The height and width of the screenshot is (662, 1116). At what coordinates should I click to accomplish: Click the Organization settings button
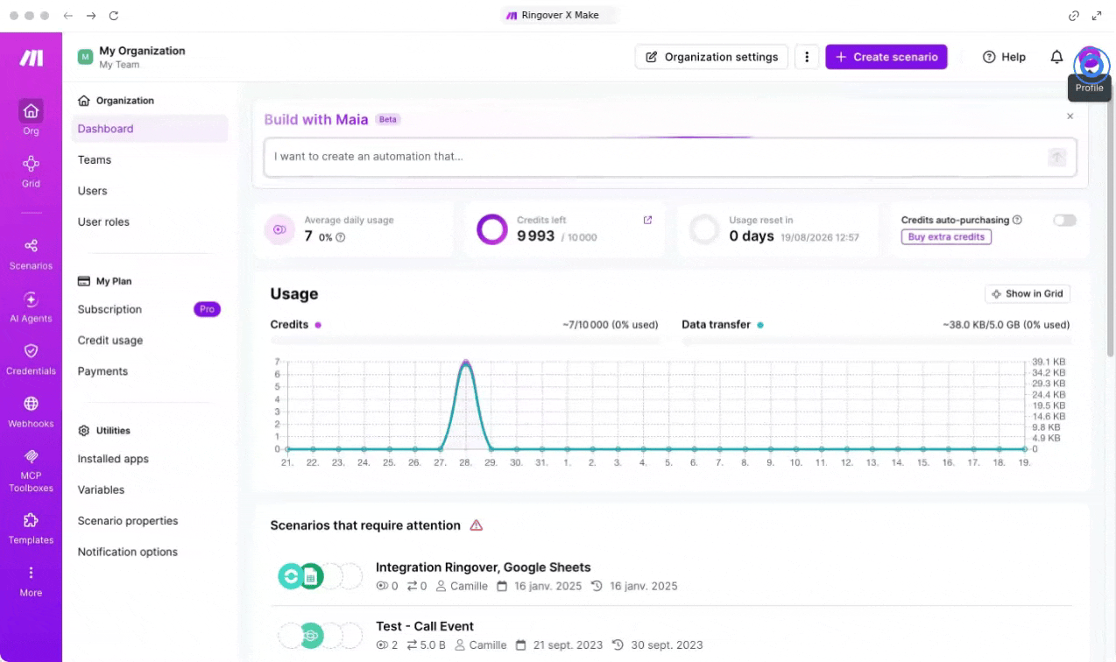coord(711,57)
